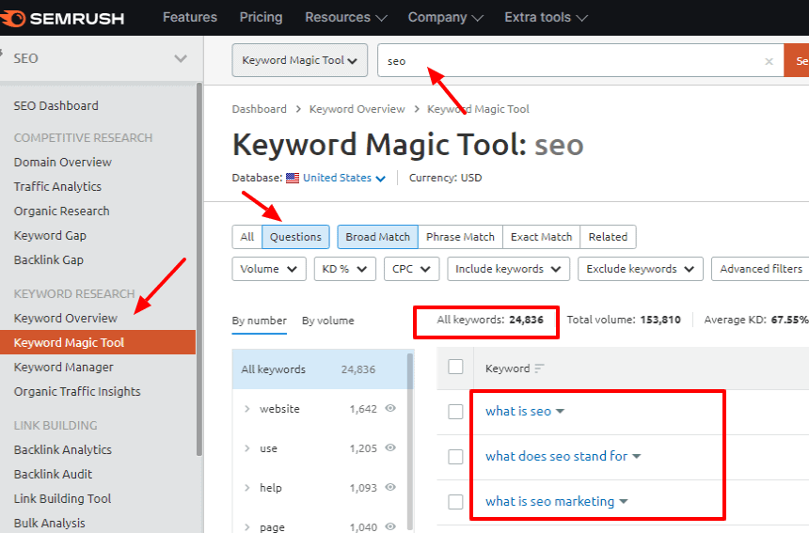The height and width of the screenshot is (533, 809).
Task: Open Organic Traffic Insights in the sidebar
Action: click(77, 392)
